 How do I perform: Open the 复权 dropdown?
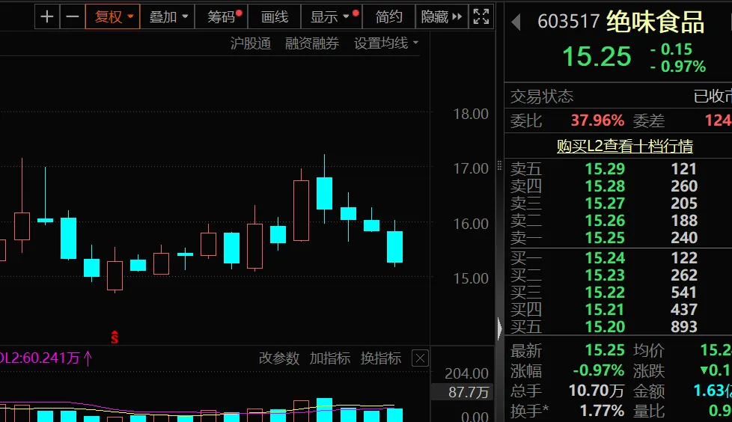113,16
